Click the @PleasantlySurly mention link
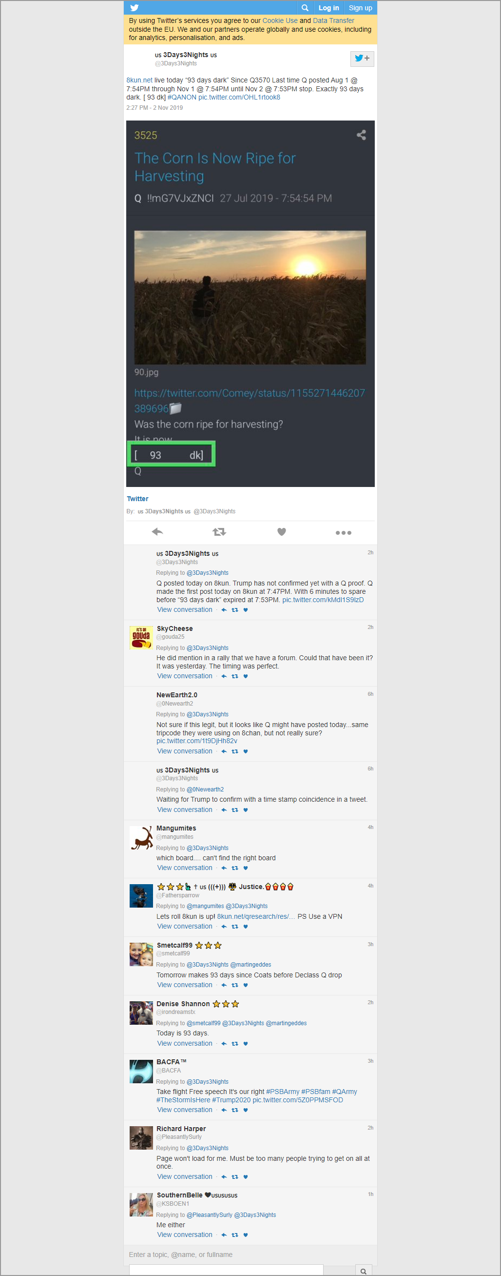This screenshot has height=1276, width=501. [209, 1215]
